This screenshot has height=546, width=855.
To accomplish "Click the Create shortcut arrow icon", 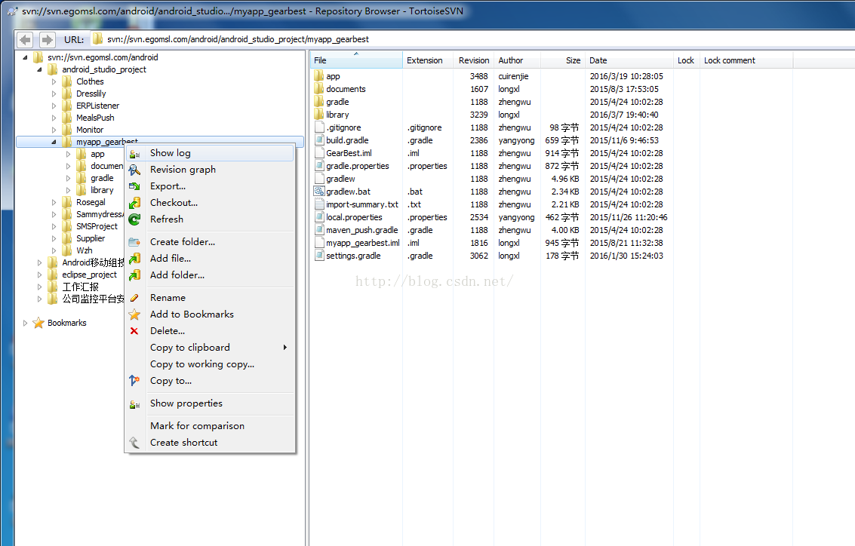I will [x=134, y=443].
